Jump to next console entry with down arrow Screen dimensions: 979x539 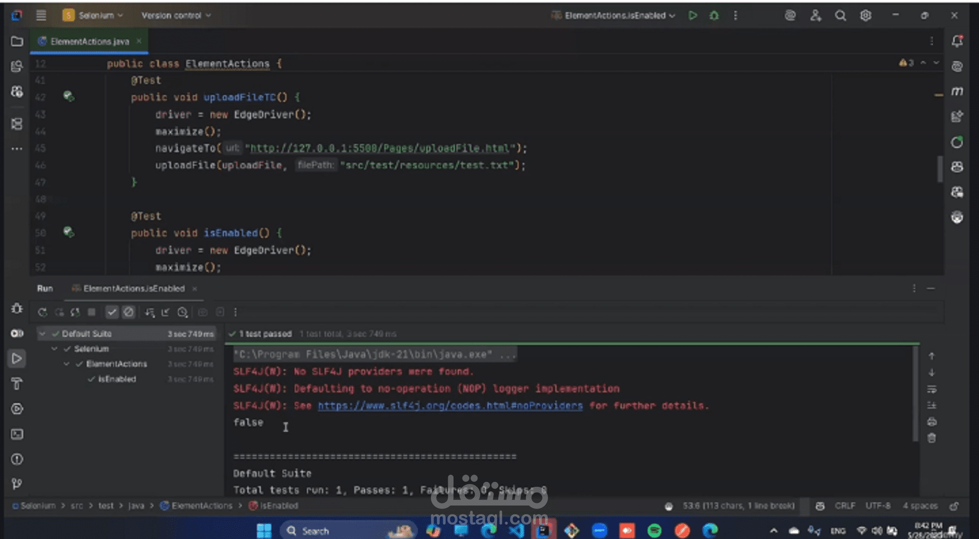click(932, 372)
